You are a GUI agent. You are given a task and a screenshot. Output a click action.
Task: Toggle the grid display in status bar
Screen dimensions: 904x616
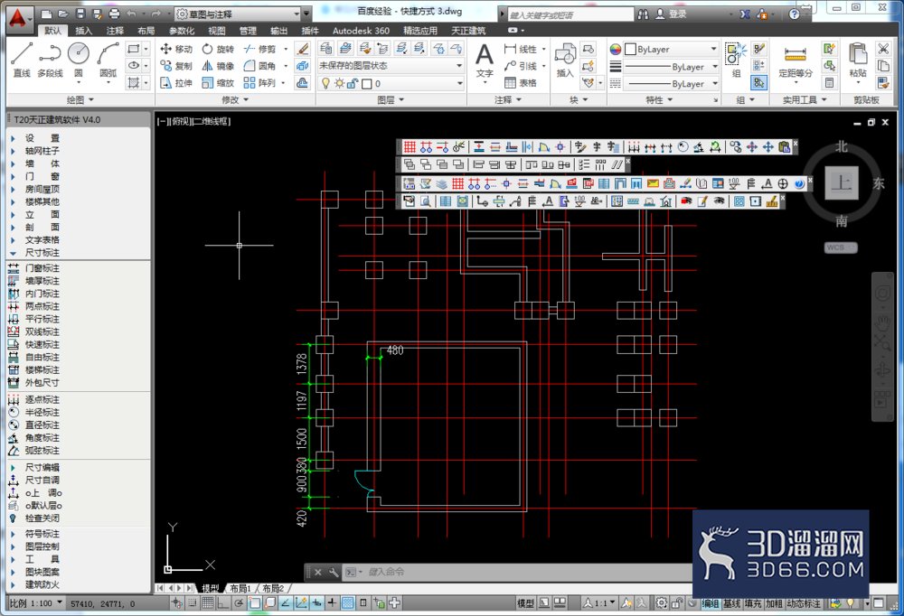coord(208,603)
